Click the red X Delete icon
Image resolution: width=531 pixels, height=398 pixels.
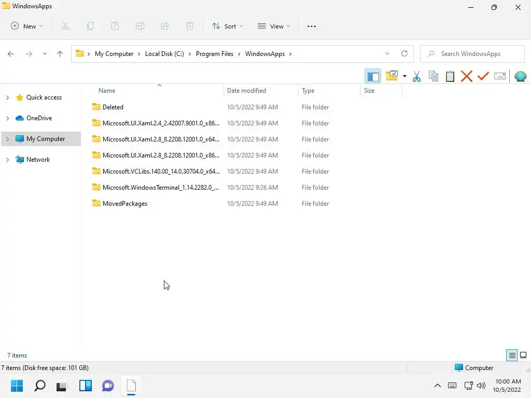[467, 76]
